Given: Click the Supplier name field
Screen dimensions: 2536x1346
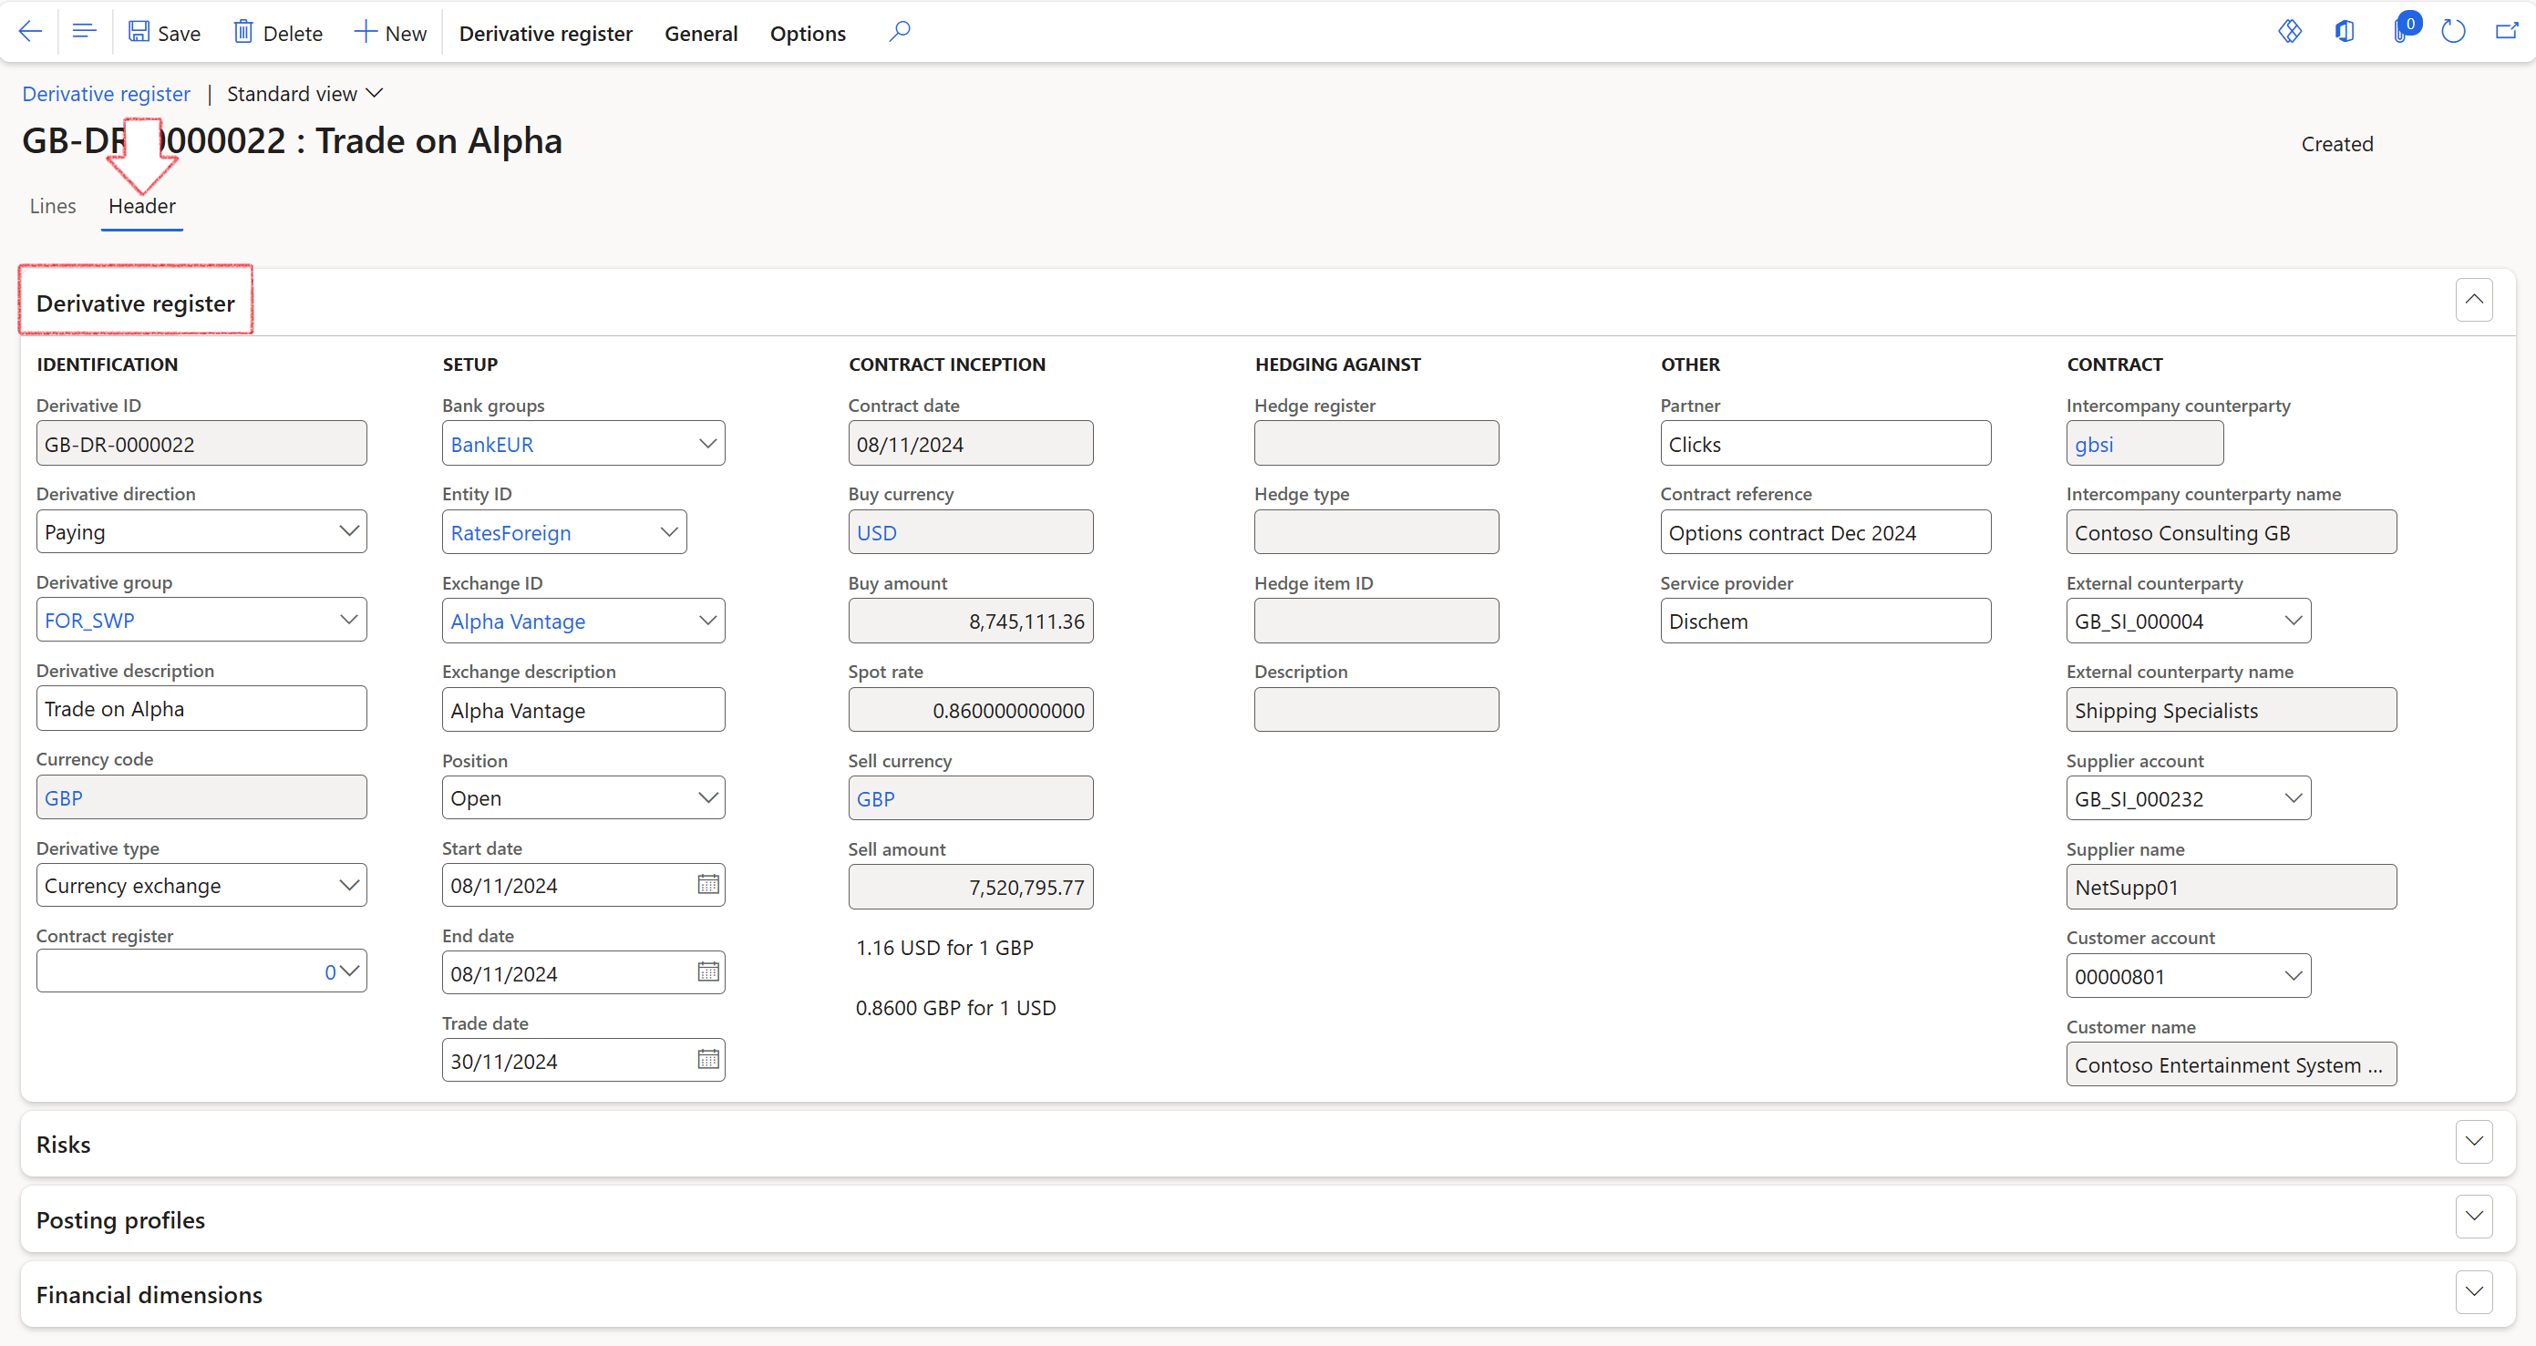Looking at the screenshot, I should [2231, 887].
